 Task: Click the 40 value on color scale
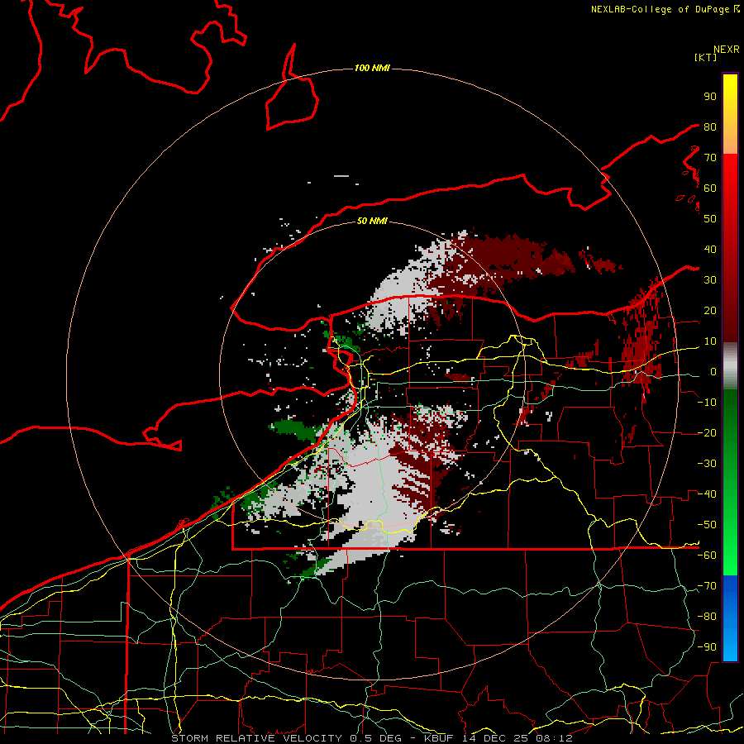tap(710, 250)
